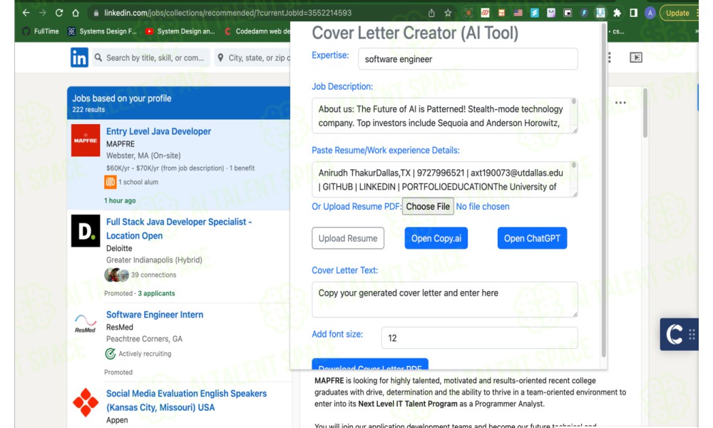This screenshot has height=428, width=713.
Task: Show more bookmarks with the overflow chevron
Action: pos(696,31)
